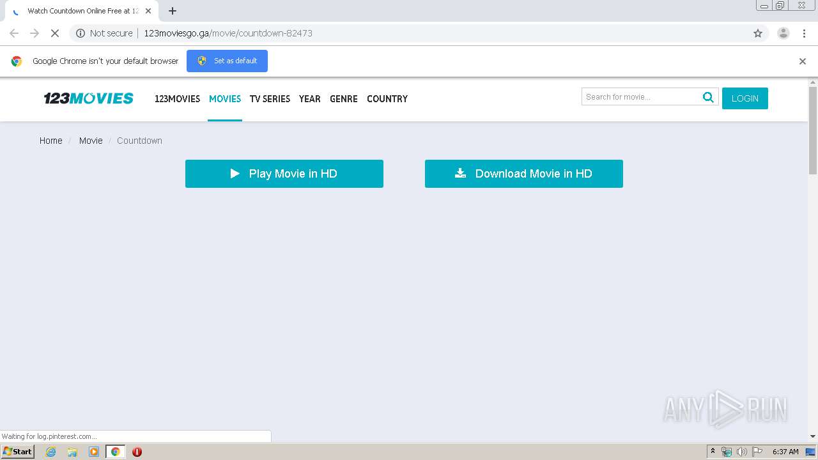Image resolution: width=818 pixels, height=460 pixels.
Task: Click the system clock showing 6:37 AM
Action: [785, 452]
